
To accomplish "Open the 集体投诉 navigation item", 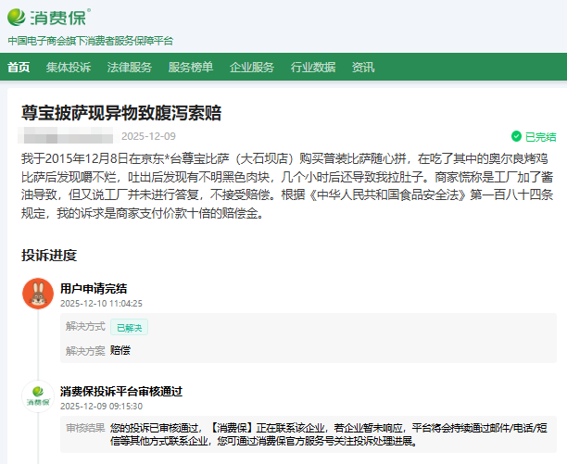I will coord(69,67).
